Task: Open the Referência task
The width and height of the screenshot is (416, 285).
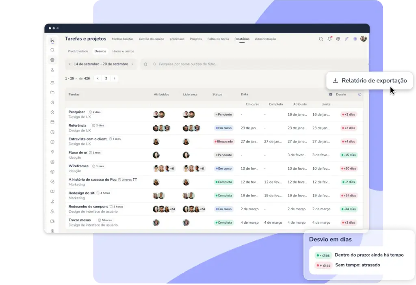Action: [78, 126]
